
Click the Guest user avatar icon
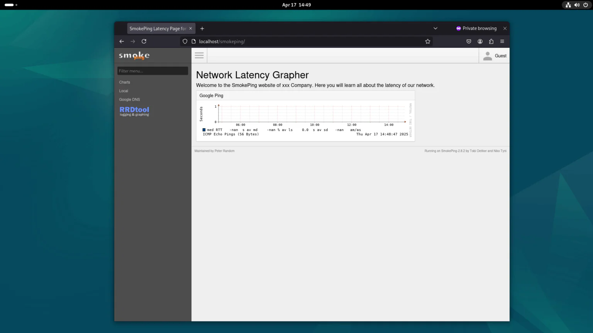tap(488, 56)
